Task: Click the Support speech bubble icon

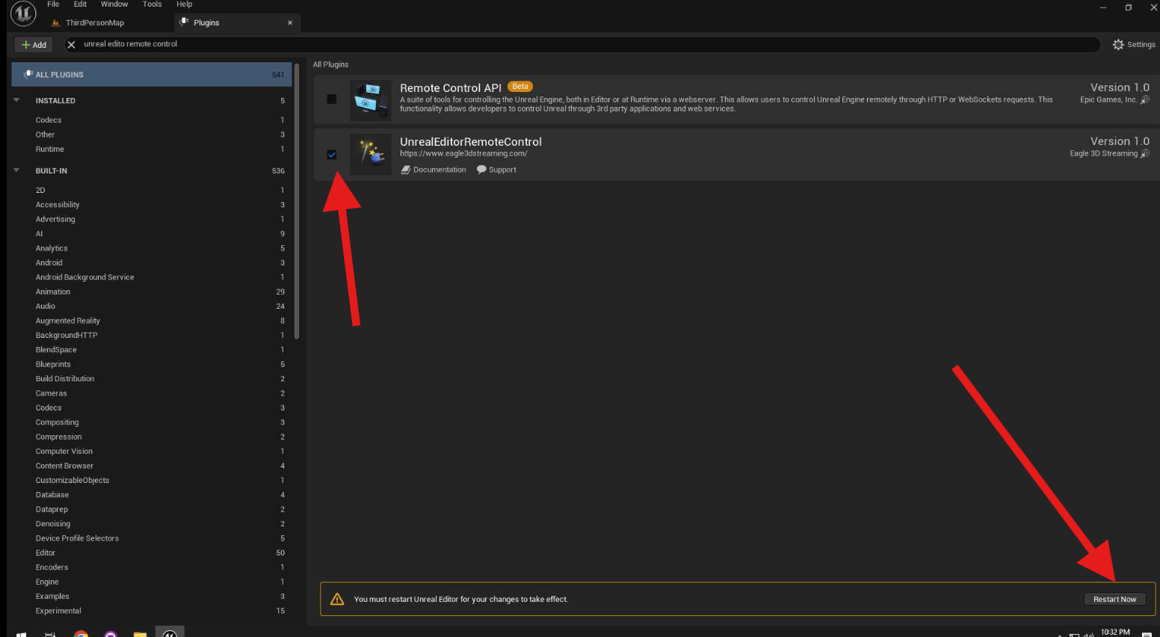Action: pyautogui.click(x=481, y=170)
